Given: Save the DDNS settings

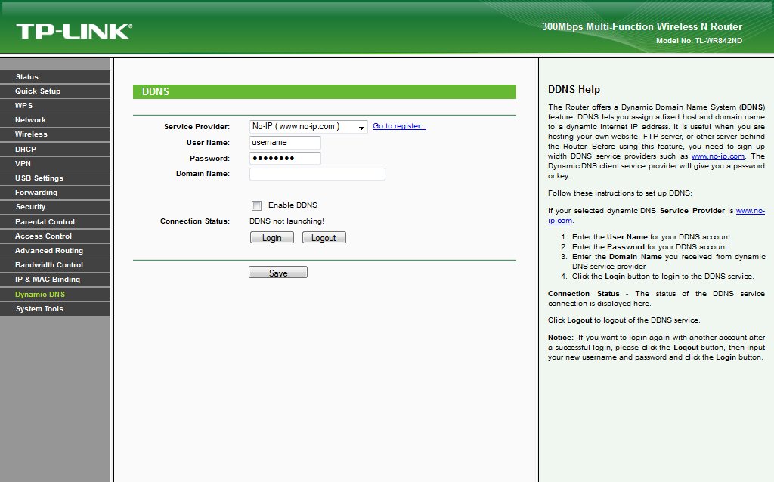Looking at the screenshot, I should [278, 273].
